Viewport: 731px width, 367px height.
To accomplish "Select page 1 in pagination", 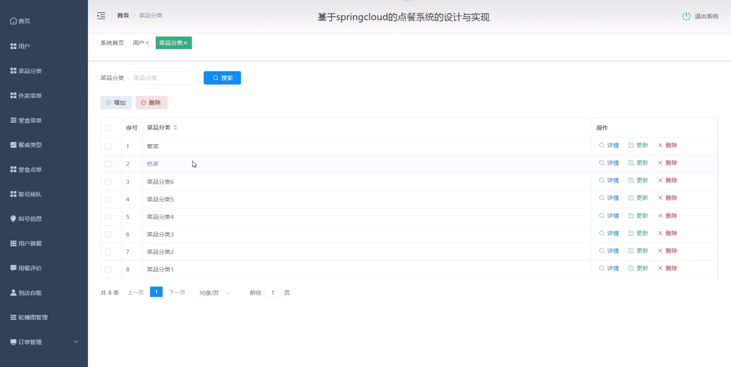I will (156, 292).
